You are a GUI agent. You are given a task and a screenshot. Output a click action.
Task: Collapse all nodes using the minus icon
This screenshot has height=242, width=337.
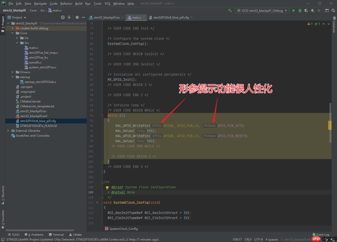click(x=69, y=18)
